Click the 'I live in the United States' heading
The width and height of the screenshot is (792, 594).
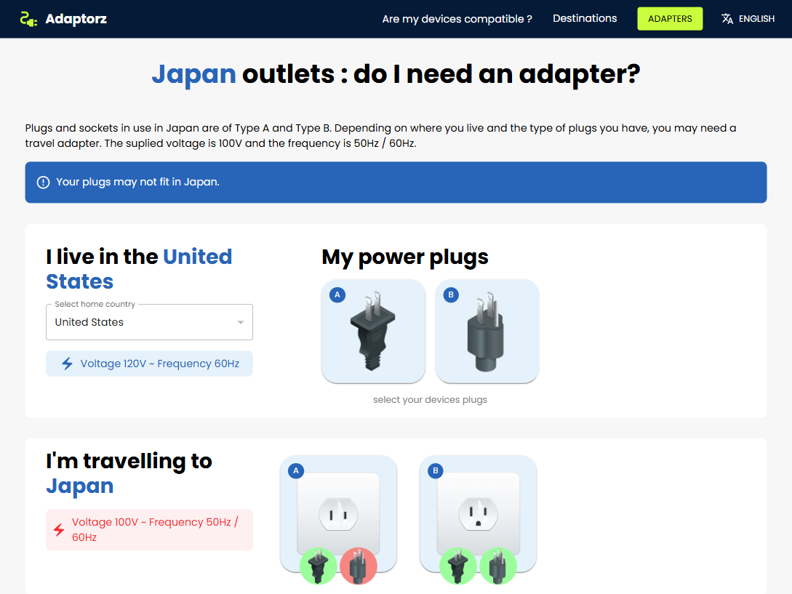tap(139, 269)
